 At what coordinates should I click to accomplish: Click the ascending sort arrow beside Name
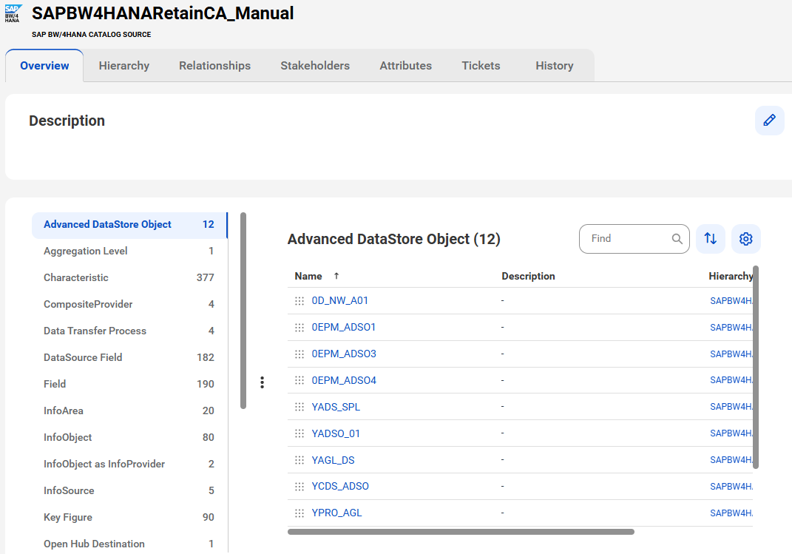336,276
